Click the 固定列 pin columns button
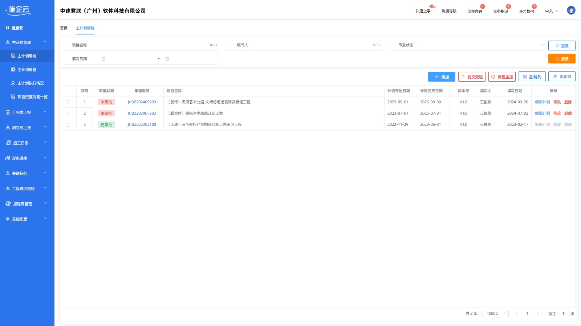The height and width of the screenshot is (326, 581). [562, 77]
